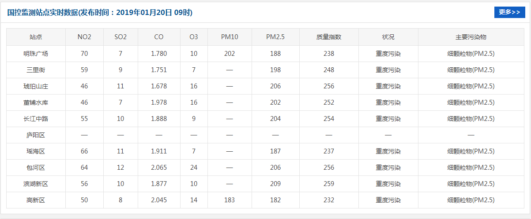Click the quality index value 237

point(329,151)
